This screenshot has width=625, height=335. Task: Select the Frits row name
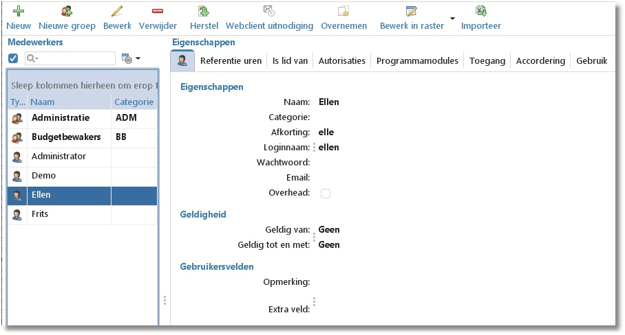tap(40, 213)
